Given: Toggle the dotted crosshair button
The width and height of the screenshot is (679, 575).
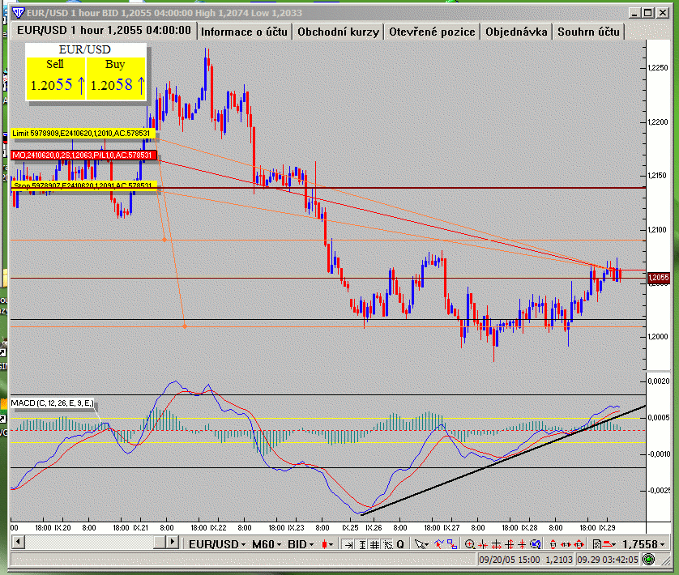Looking at the screenshot, I should point(387,544).
